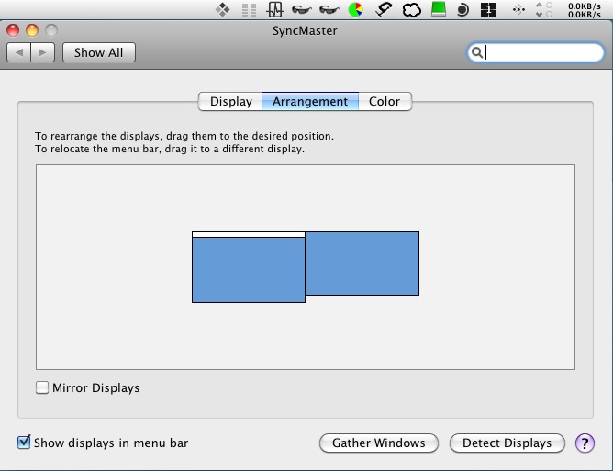613x471 pixels.
Task: Select the left display with menu bar
Action: pyautogui.click(x=249, y=270)
